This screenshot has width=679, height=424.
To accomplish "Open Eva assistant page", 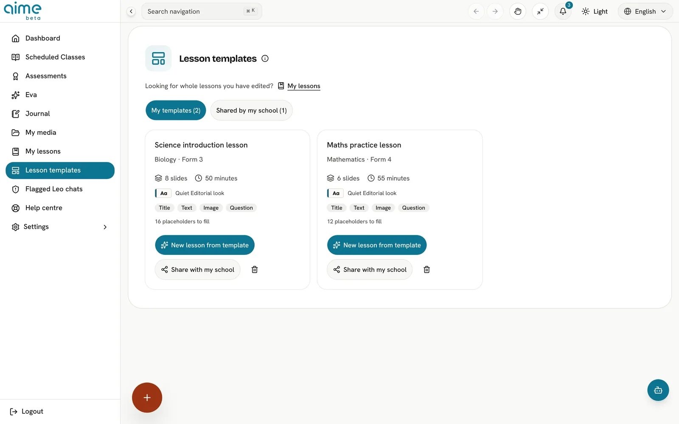I will click(x=60, y=95).
